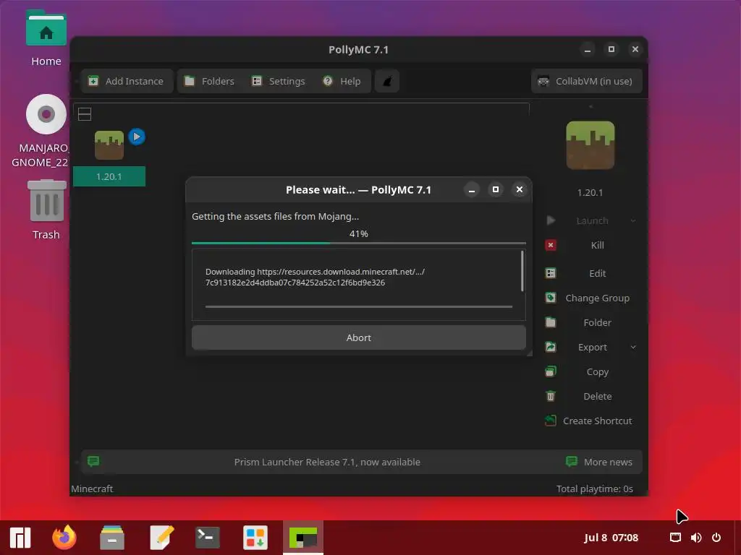This screenshot has width=741, height=555.
Task: Expand the Launch dropdown arrow
Action: click(x=632, y=220)
